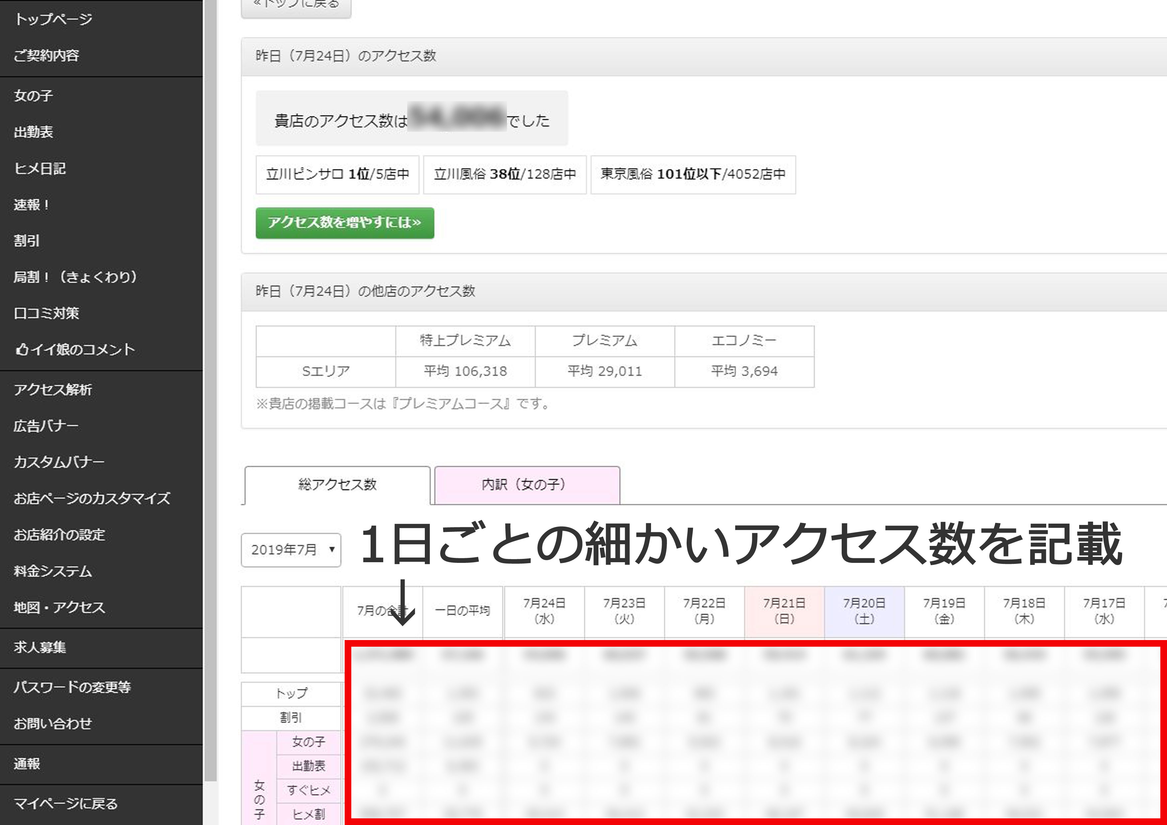Switch to the 内訳(女の子) tab
1167x825 pixels.
(527, 484)
